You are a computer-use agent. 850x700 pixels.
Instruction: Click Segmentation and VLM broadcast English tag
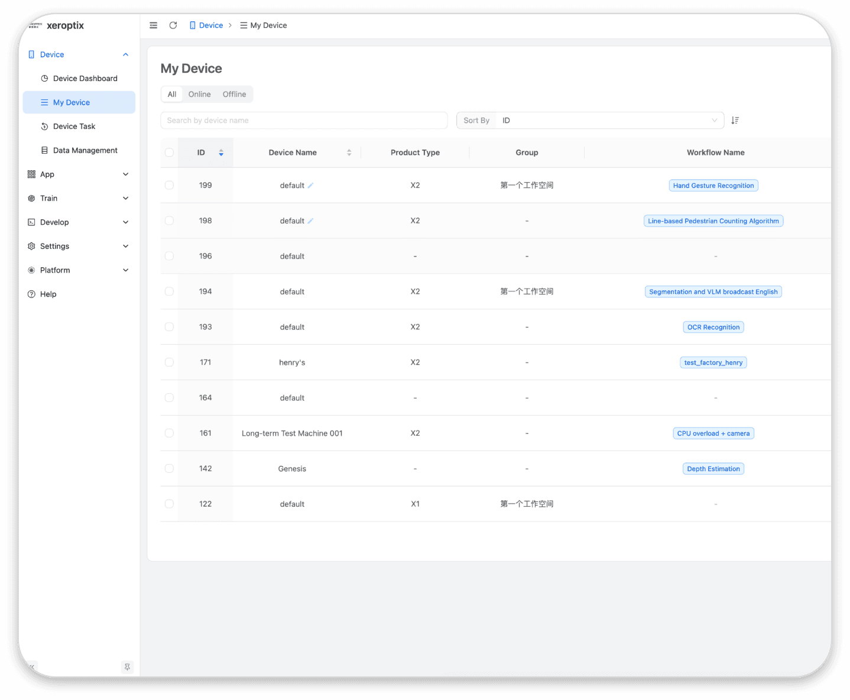tap(713, 292)
